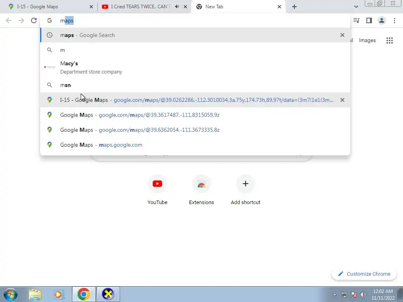The image size is (403, 302).
Task: Switch to the I-15 Google Maps tab
Action: coord(49,7)
